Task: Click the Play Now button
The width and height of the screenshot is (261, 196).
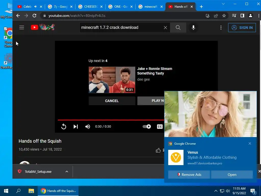Action: [151, 101]
